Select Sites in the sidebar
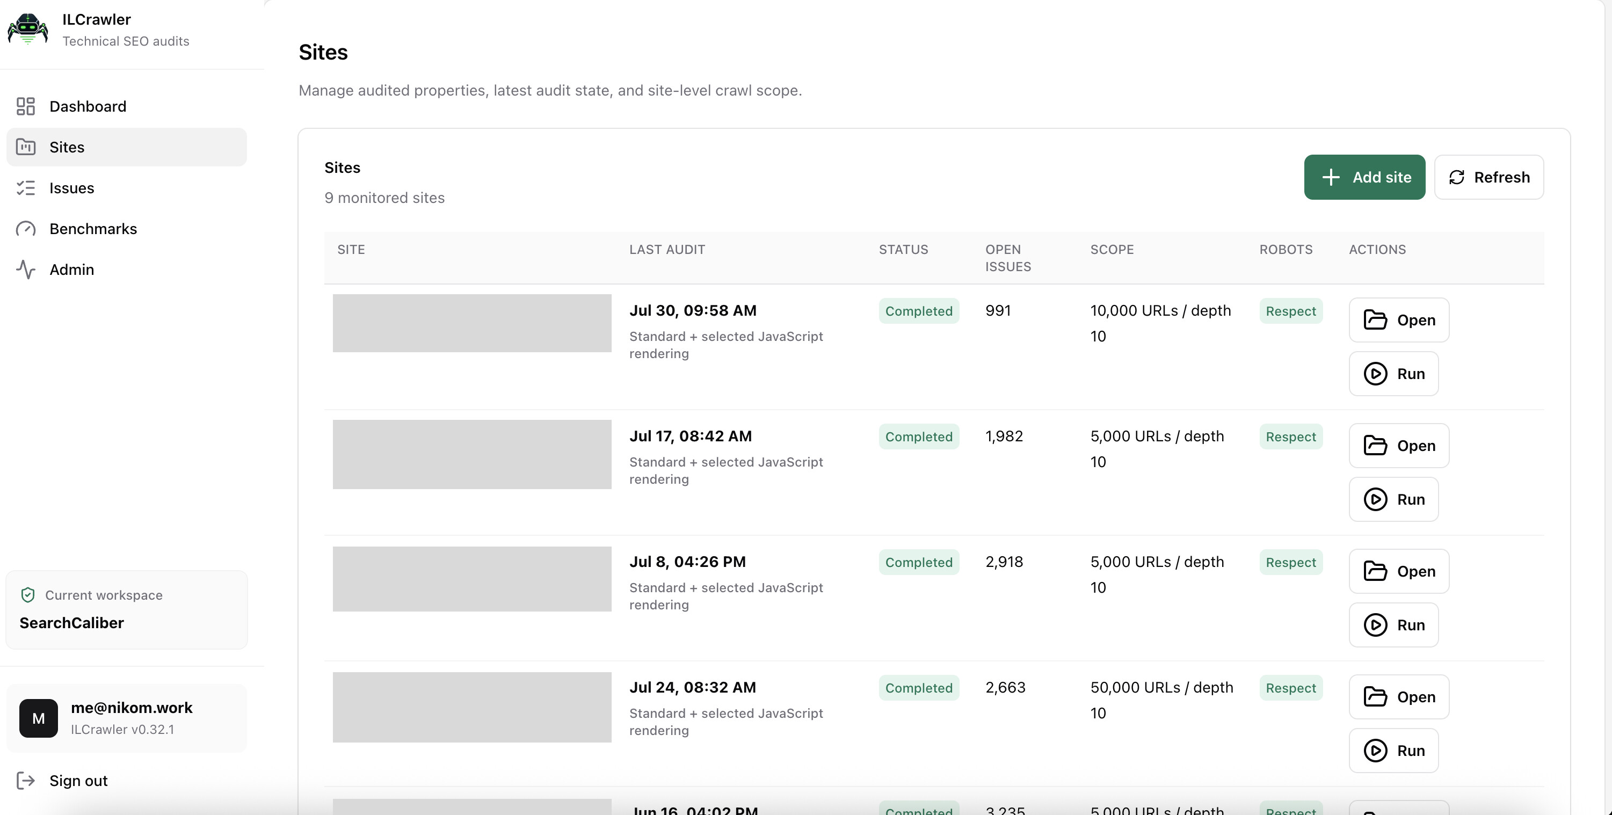The image size is (1612, 815). [126, 147]
